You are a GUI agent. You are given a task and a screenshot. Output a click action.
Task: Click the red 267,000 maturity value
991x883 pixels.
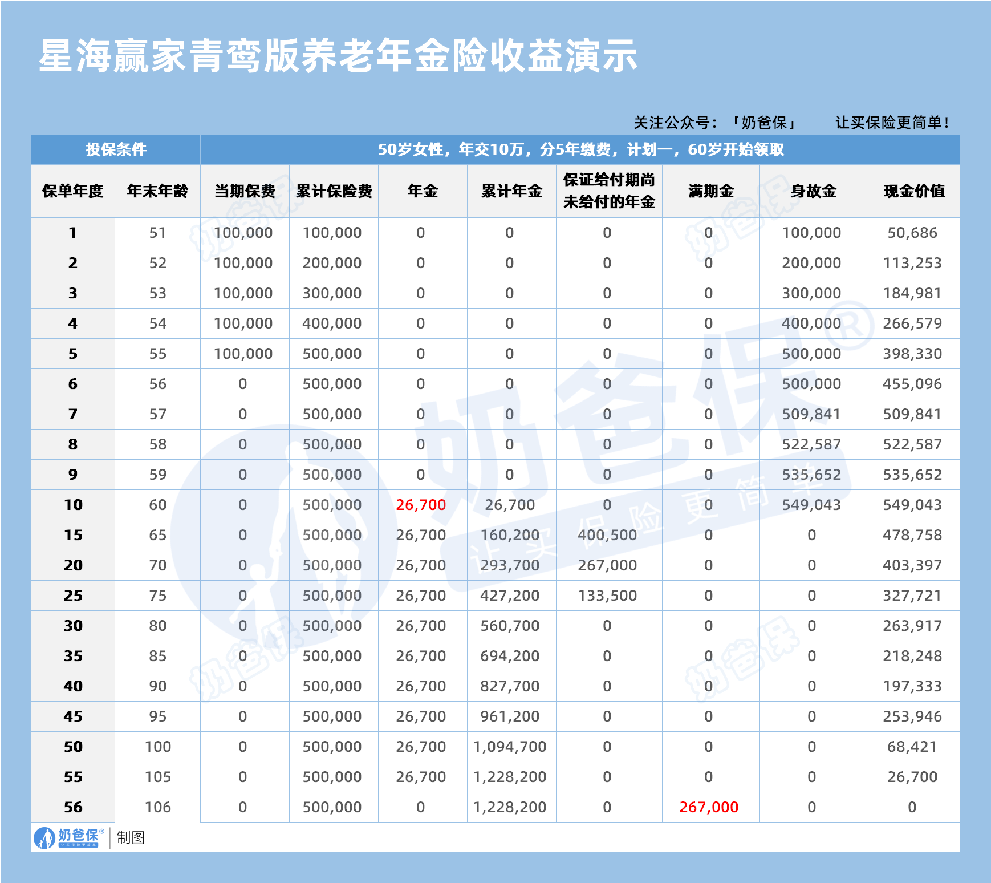pos(709,807)
